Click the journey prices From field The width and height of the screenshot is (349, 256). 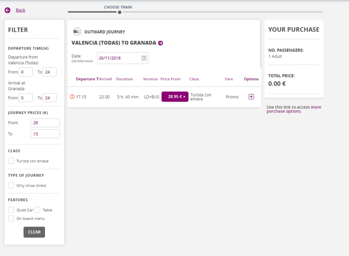tap(45, 123)
